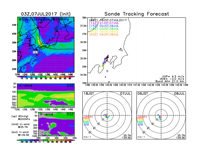Select legend entry "(18Z) 03JST,08JUL"
The height and width of the screenshot is (153, 198).
(x=104, y=29)
